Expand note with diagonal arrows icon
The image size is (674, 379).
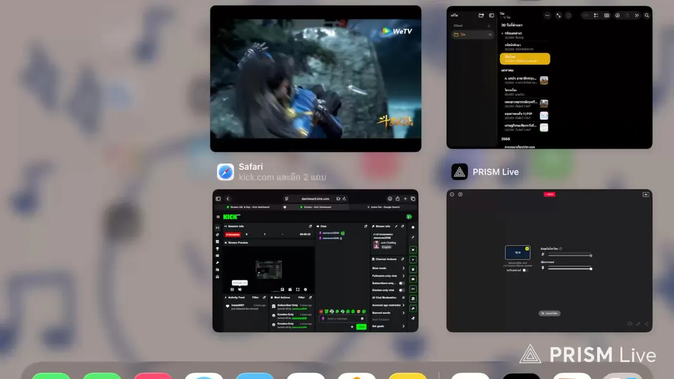pyautogui.click(x=558, y=15)
